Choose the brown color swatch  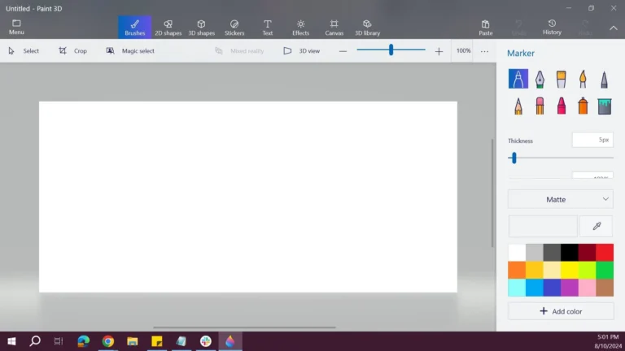605,288
